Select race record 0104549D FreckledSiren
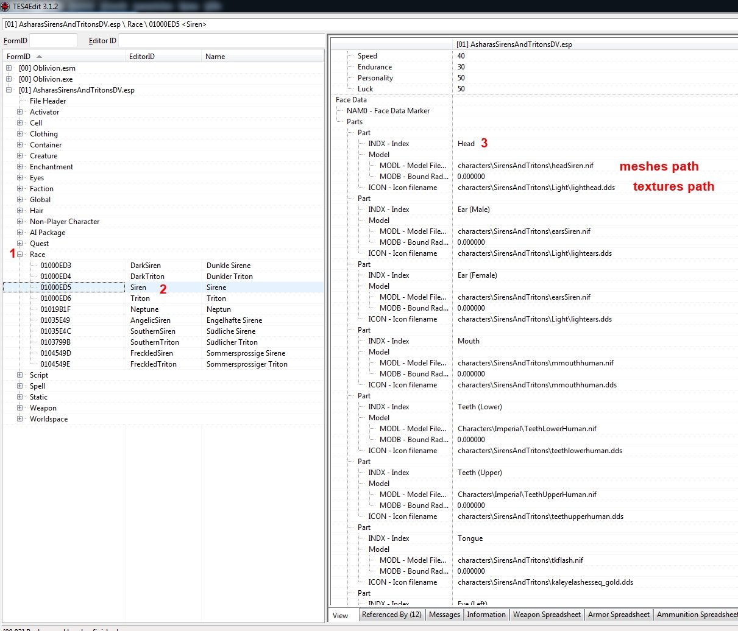Screen dimensions: 738x631 [163, 353]
